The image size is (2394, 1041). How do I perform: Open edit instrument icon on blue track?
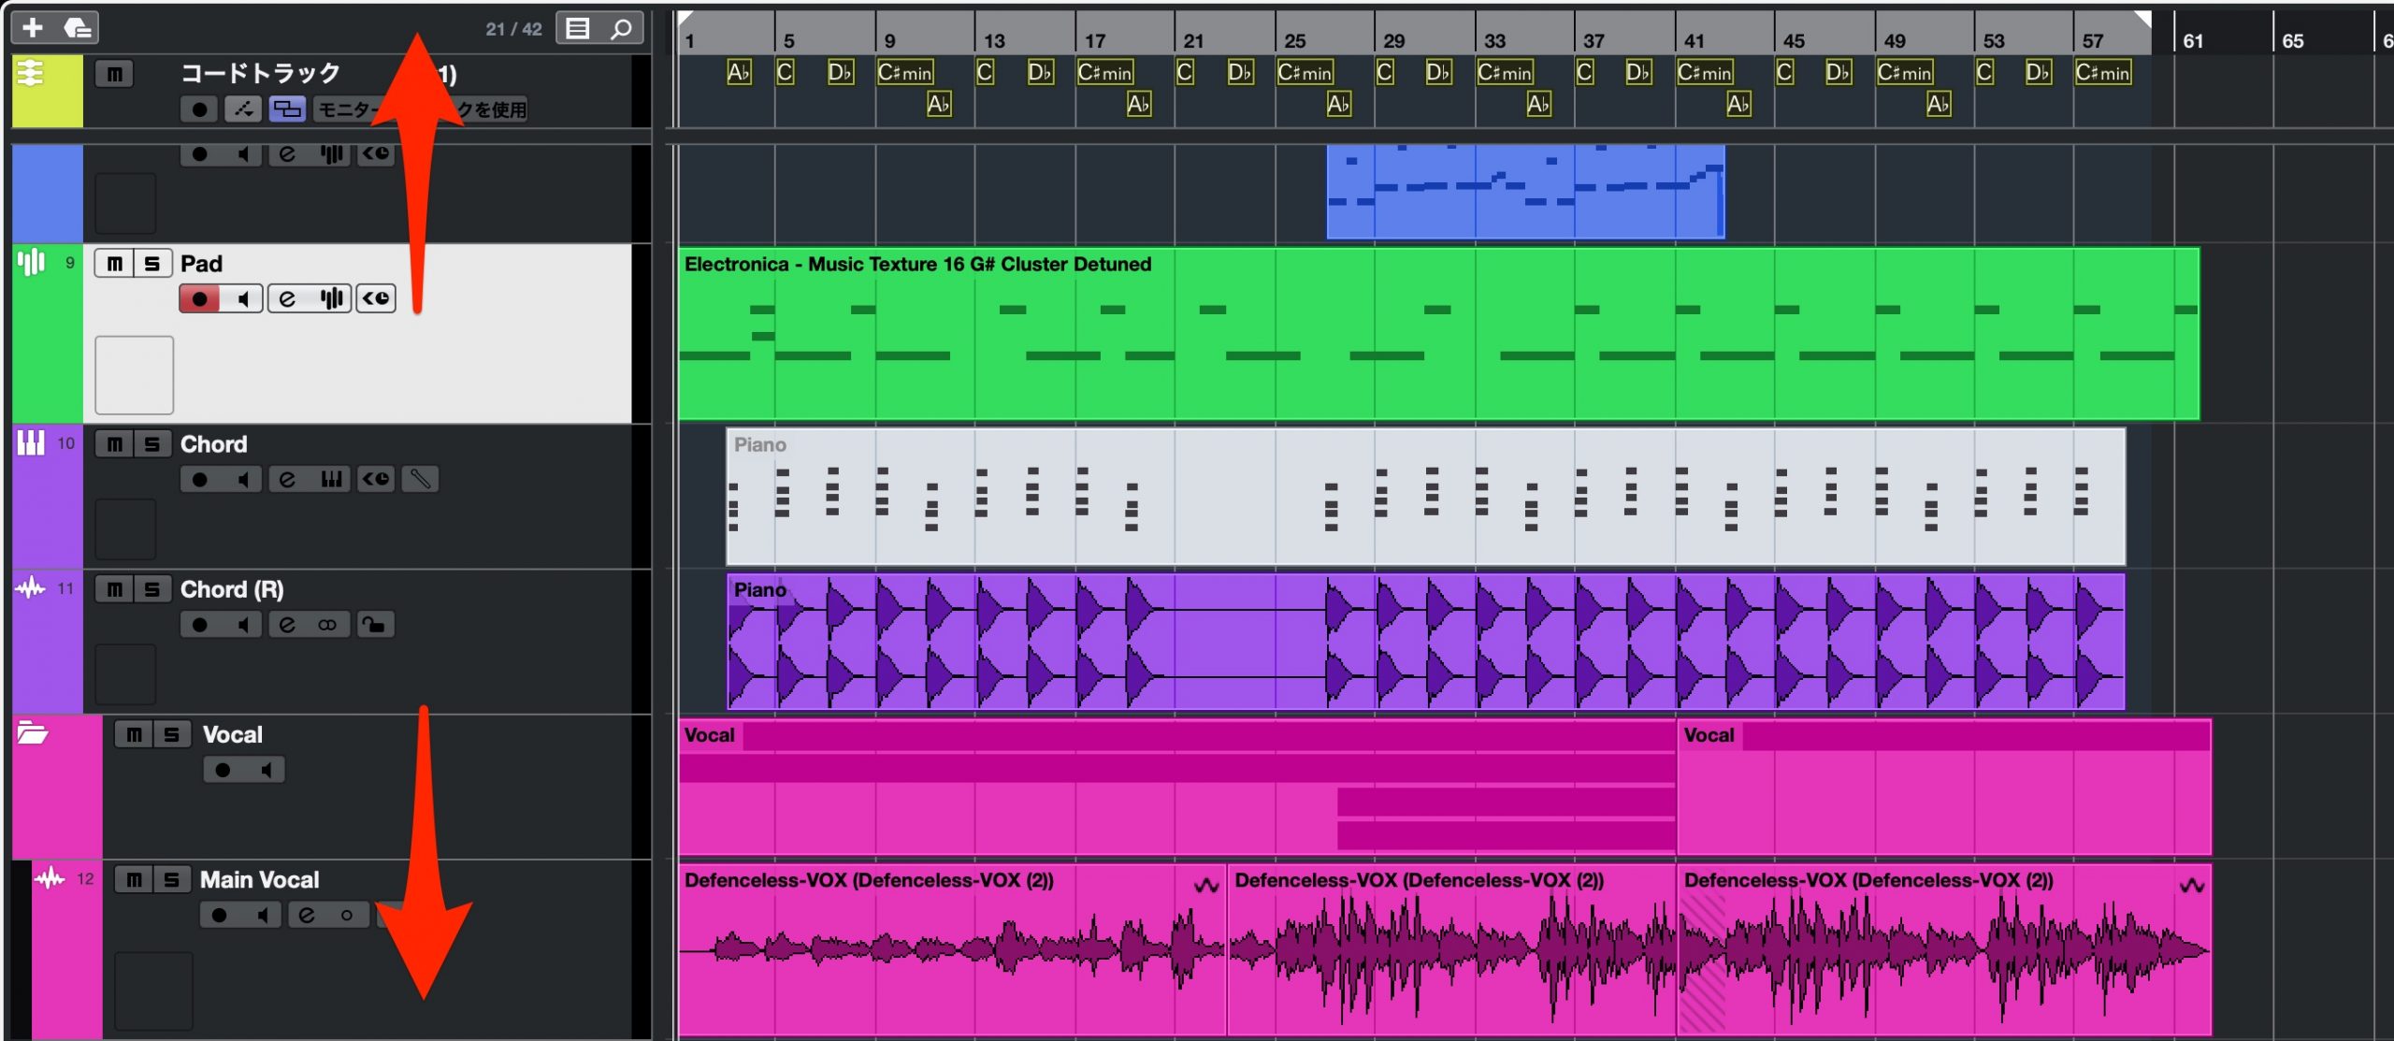tap(331, 154)
